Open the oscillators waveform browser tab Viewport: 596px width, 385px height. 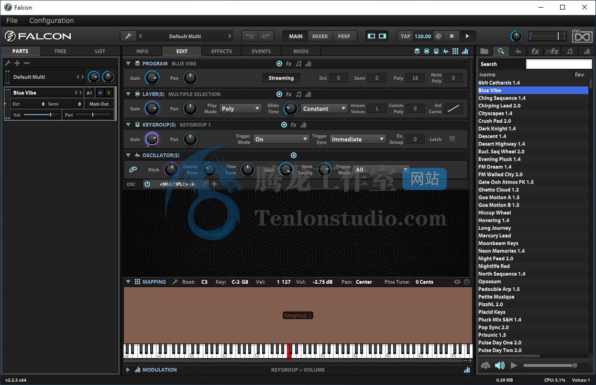click(x=518, y=51)
